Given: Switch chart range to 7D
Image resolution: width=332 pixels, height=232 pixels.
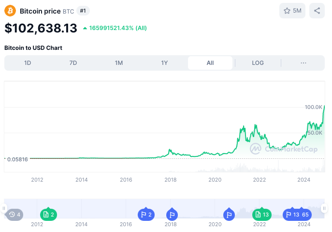Looking at the screenshot, I should (x=73, y=63).
